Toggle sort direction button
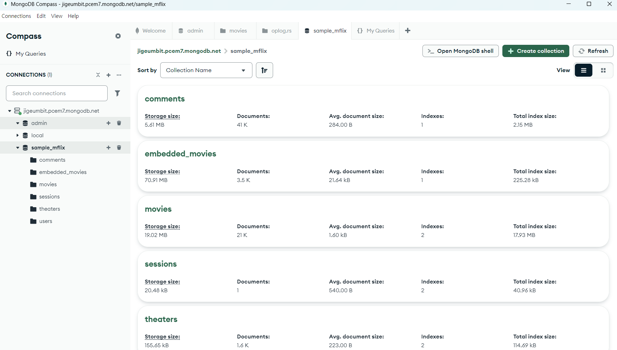 click(264, 70)
